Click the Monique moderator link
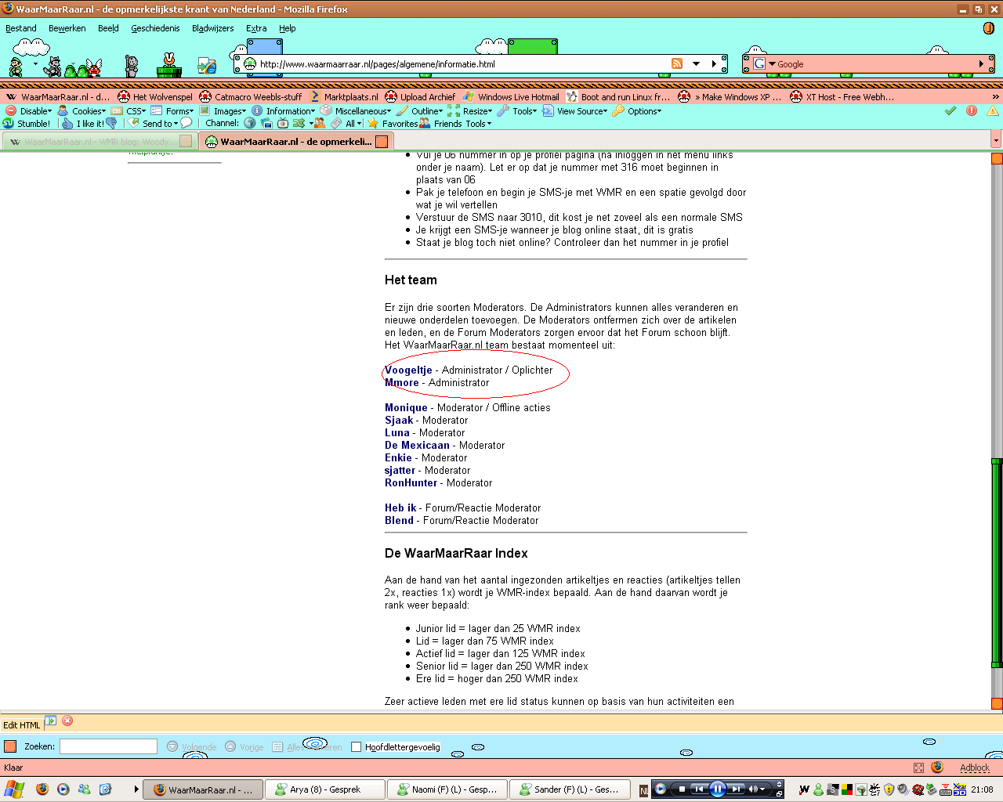This screenshot has height=802, width=1003. 406,407
